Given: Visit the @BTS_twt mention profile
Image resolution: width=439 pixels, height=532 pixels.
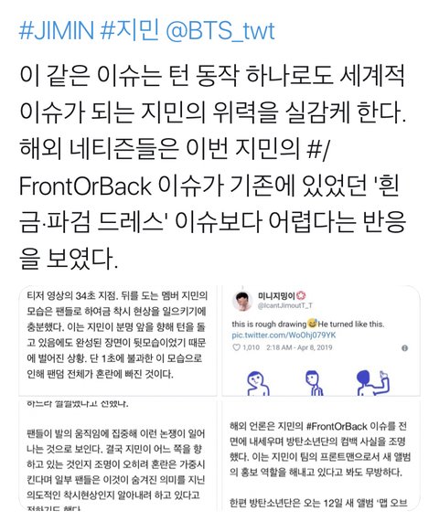Looking at the screenshot, I should coord(220,32).
